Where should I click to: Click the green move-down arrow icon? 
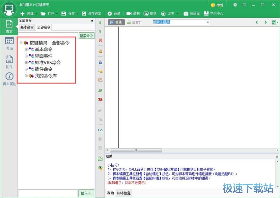tap(100, 22)
